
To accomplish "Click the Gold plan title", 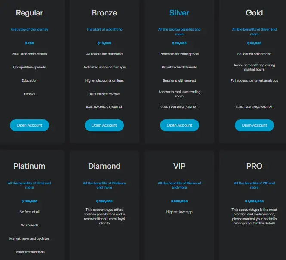I will [x=254, y=13].
